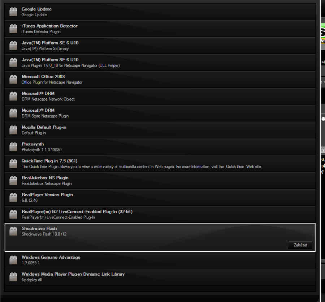
Task: Select the RealJukebox NS Plugin title
Action: click(x=45, y=178)
